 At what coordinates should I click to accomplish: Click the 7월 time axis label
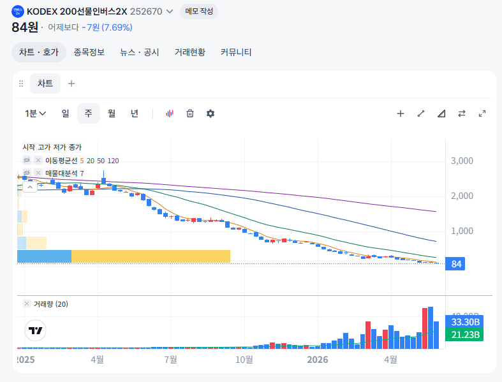(x=171, y=360)
